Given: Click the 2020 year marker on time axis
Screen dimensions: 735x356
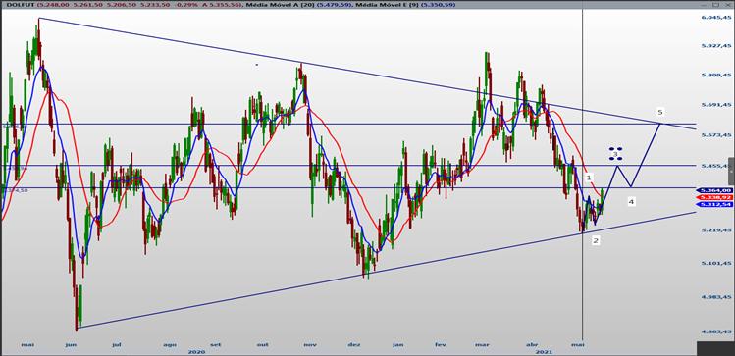Looking at the screenshot, I should [x=196, y=351].
